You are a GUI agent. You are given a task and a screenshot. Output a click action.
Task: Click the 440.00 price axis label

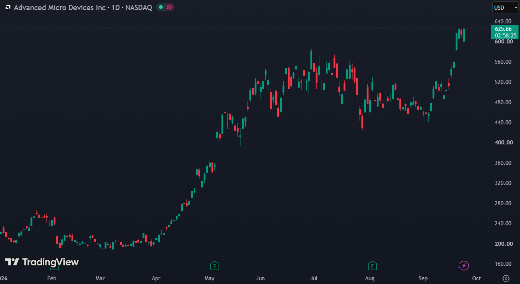click(503, 123)
